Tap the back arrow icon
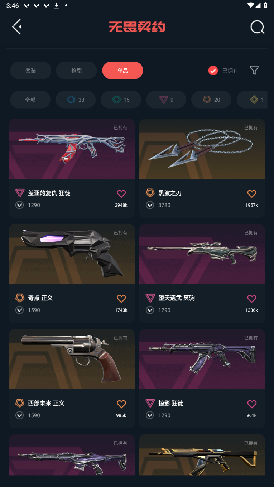 pyautogui.click(x=17, y=27)
